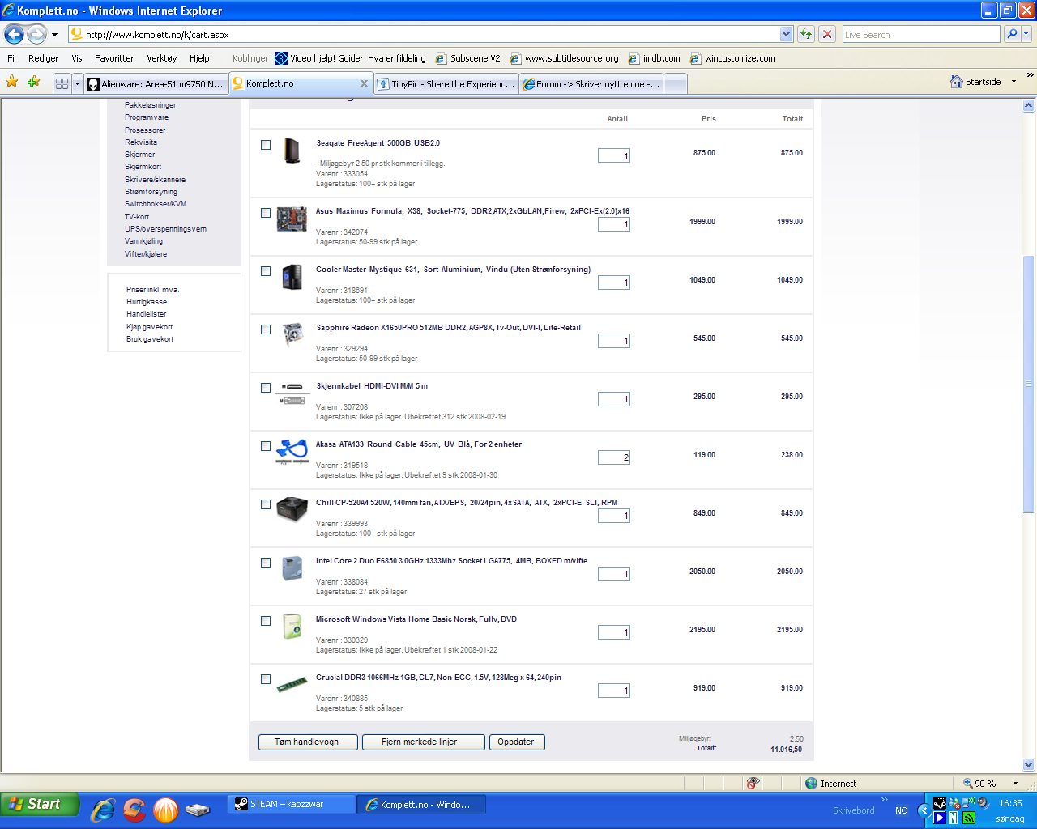Click the vertical scrollbar thumb

tap(1029, 385)
